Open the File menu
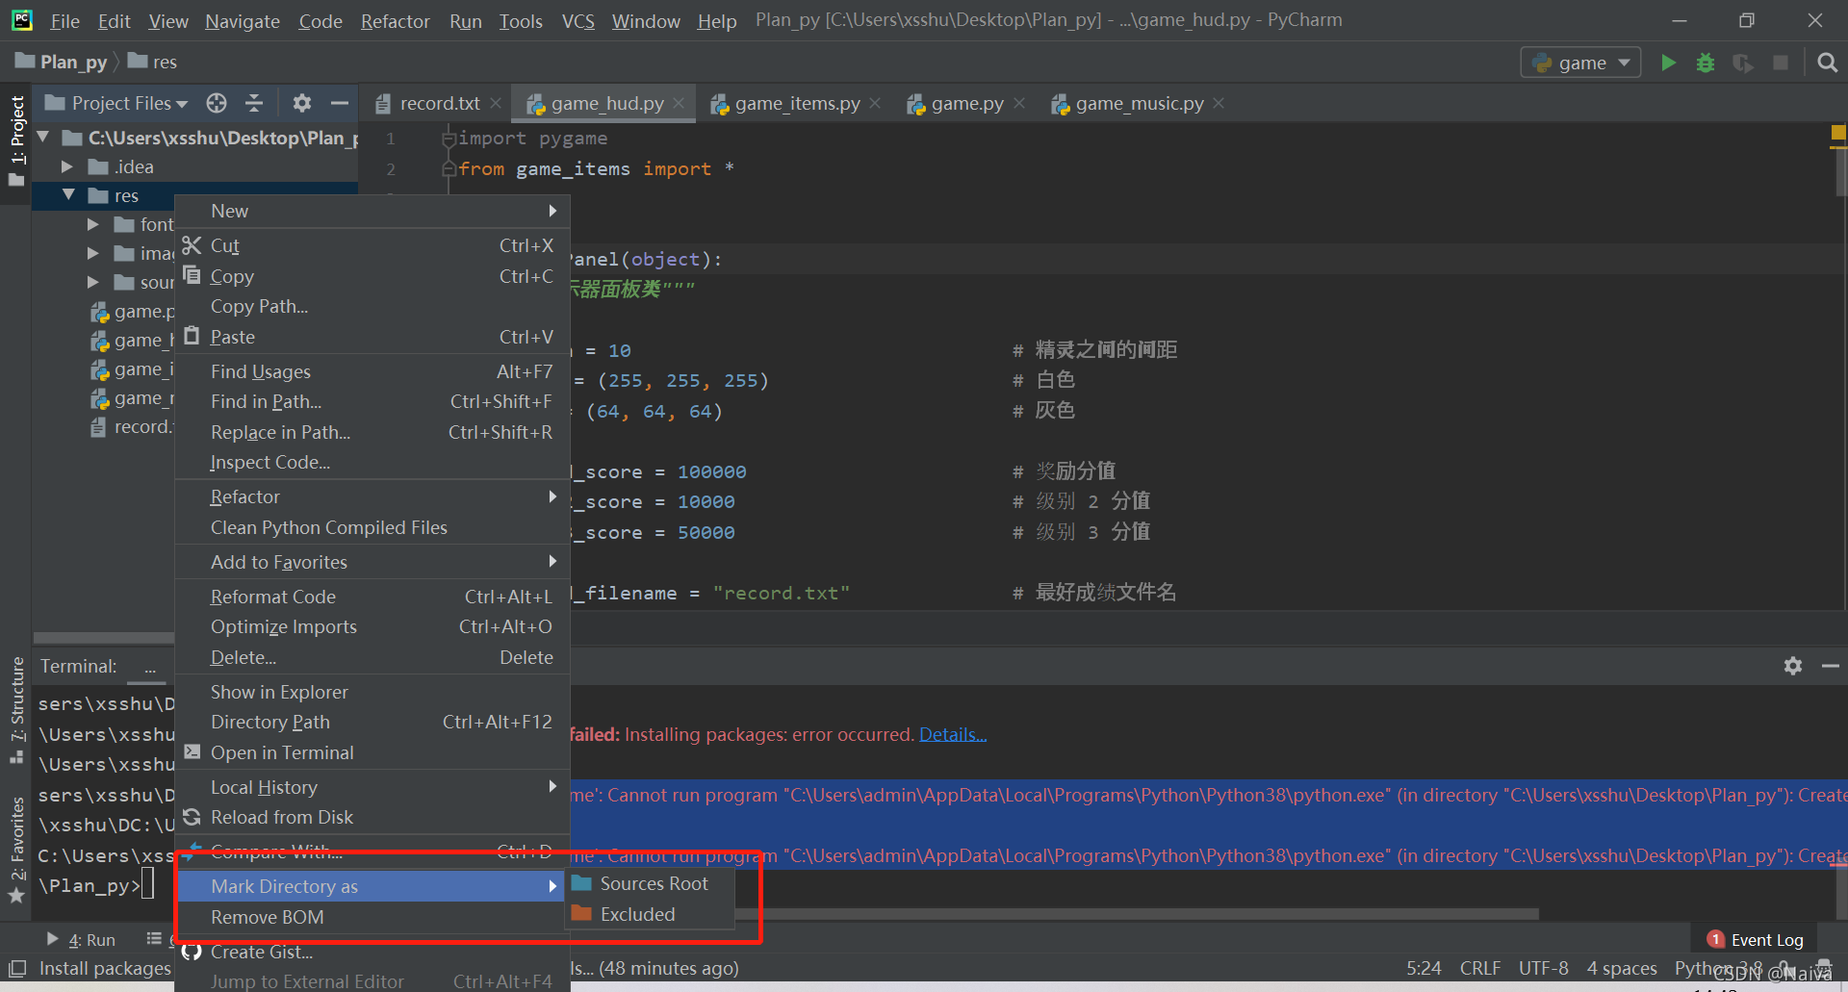The image size is (1848, 992). click(x=65, y=20)
